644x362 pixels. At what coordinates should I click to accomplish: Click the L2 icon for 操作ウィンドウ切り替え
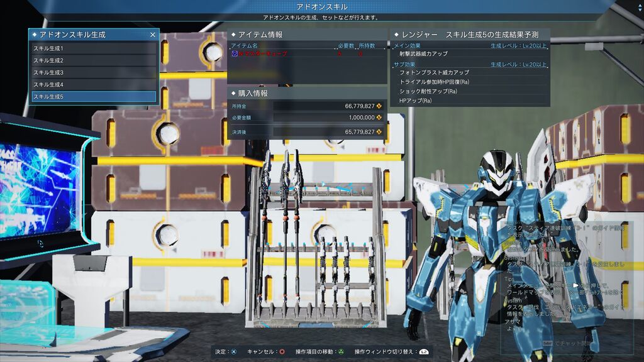point(424,352)
